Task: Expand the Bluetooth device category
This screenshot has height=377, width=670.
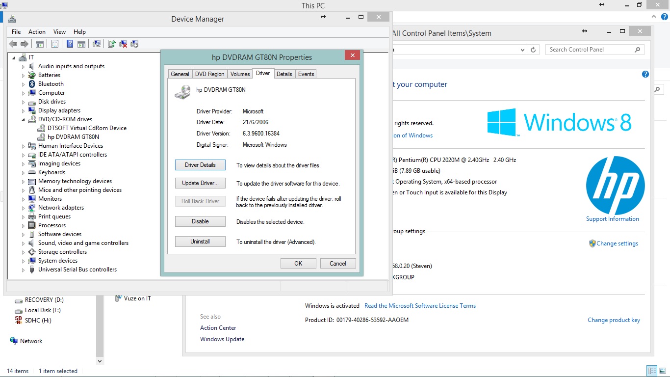Action: [x=23, y=84]
